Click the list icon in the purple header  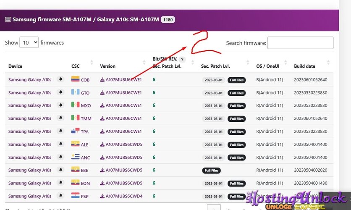[x=8, y=19]
